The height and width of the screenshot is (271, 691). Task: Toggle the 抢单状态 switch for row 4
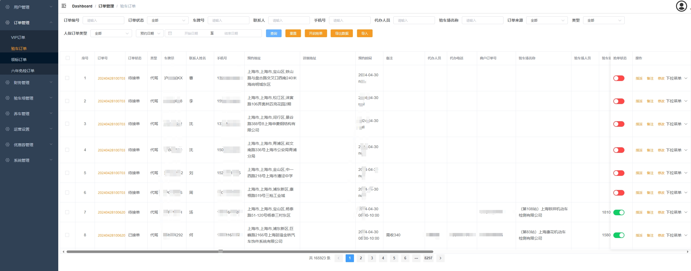point(619,150)
